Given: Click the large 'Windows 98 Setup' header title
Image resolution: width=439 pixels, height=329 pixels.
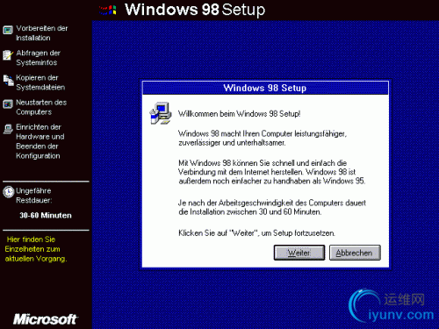Looking at the screenshot, I should click(x=195, y=10).
